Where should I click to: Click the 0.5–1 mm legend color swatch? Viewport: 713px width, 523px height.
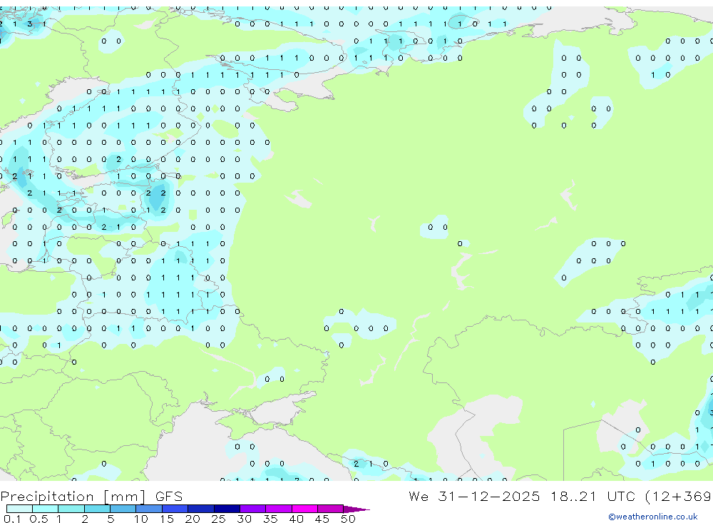tap(46, 509)
